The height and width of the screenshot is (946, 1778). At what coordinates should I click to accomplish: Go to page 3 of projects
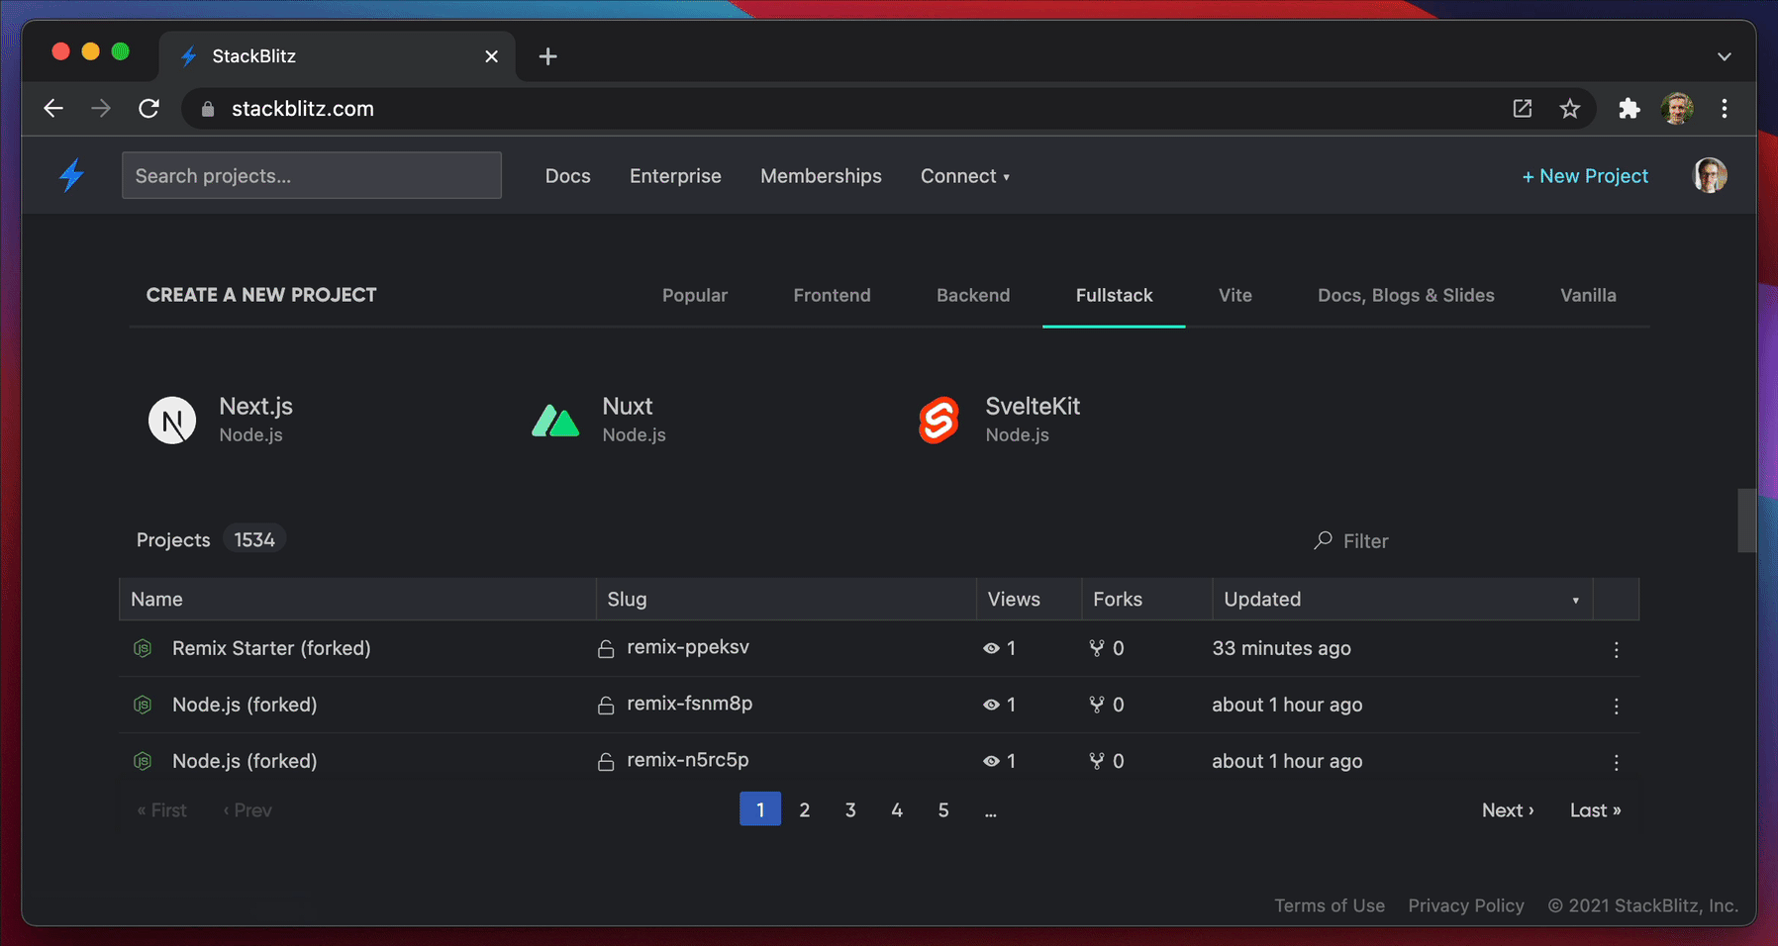pyautogui.click(x=850, y=809)
